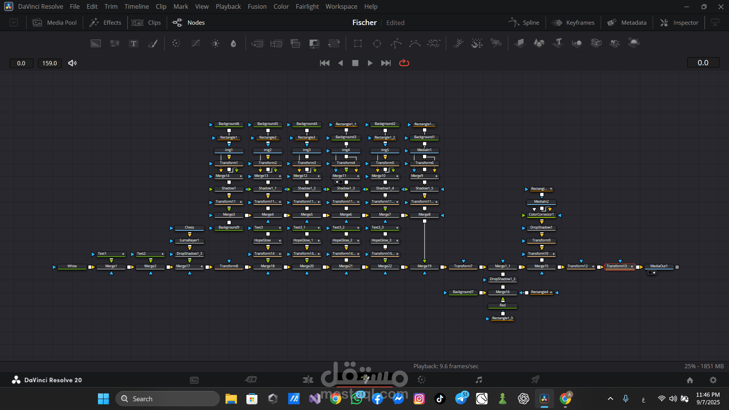
Task: Add a Text 3D tool node
Action: coord(558,43)
